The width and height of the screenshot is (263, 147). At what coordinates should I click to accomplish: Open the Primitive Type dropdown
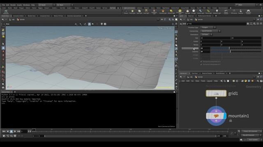point(208,27)
